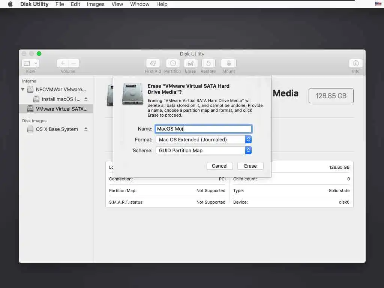Open the View dropdown chevron in toolbar
Image resolution: width=384 pixels, height=288 pixels.
click(36, 63)
